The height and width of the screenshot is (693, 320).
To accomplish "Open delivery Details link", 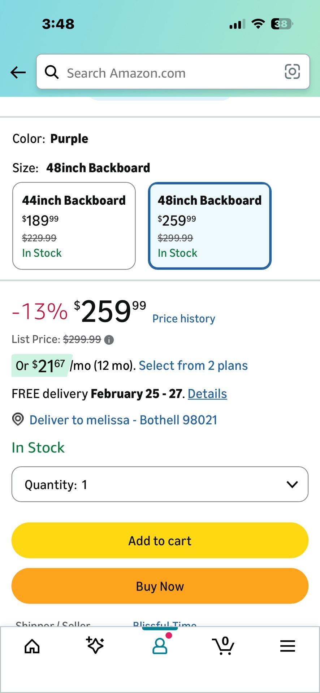I will [x=207, y=394].
